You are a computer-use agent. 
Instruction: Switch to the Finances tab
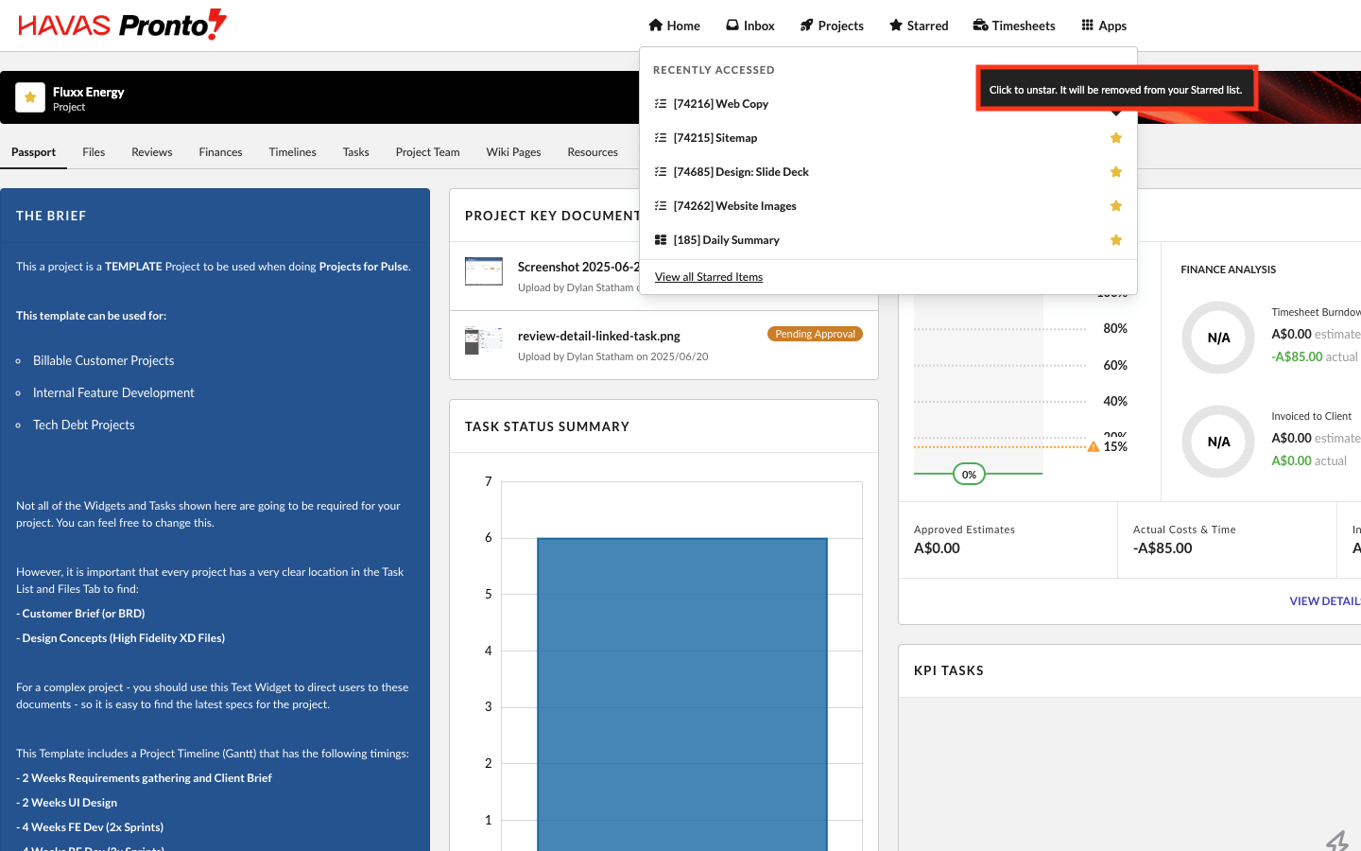coord(220,152)
